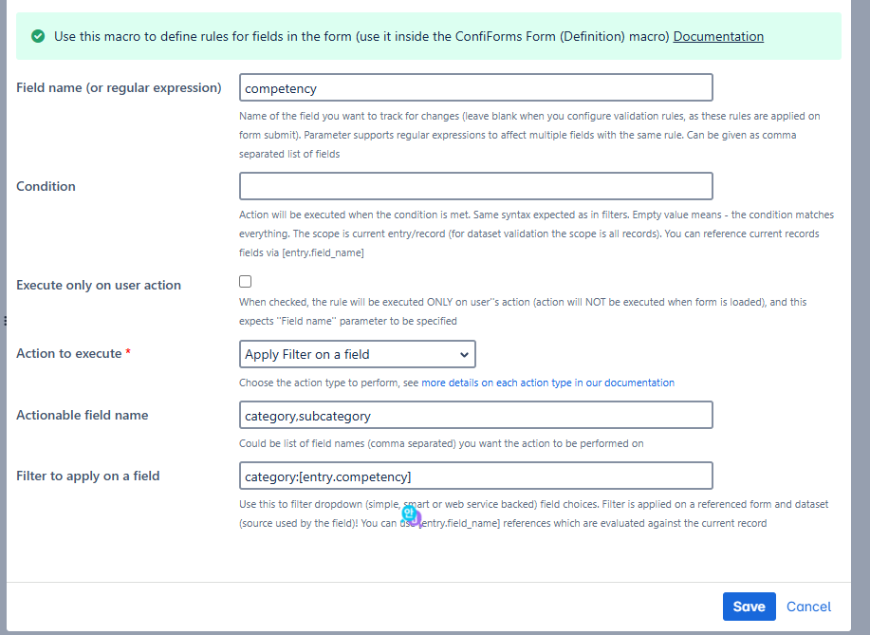
Task: Click the Actionable field name input
Action: (x=476, y=415)
